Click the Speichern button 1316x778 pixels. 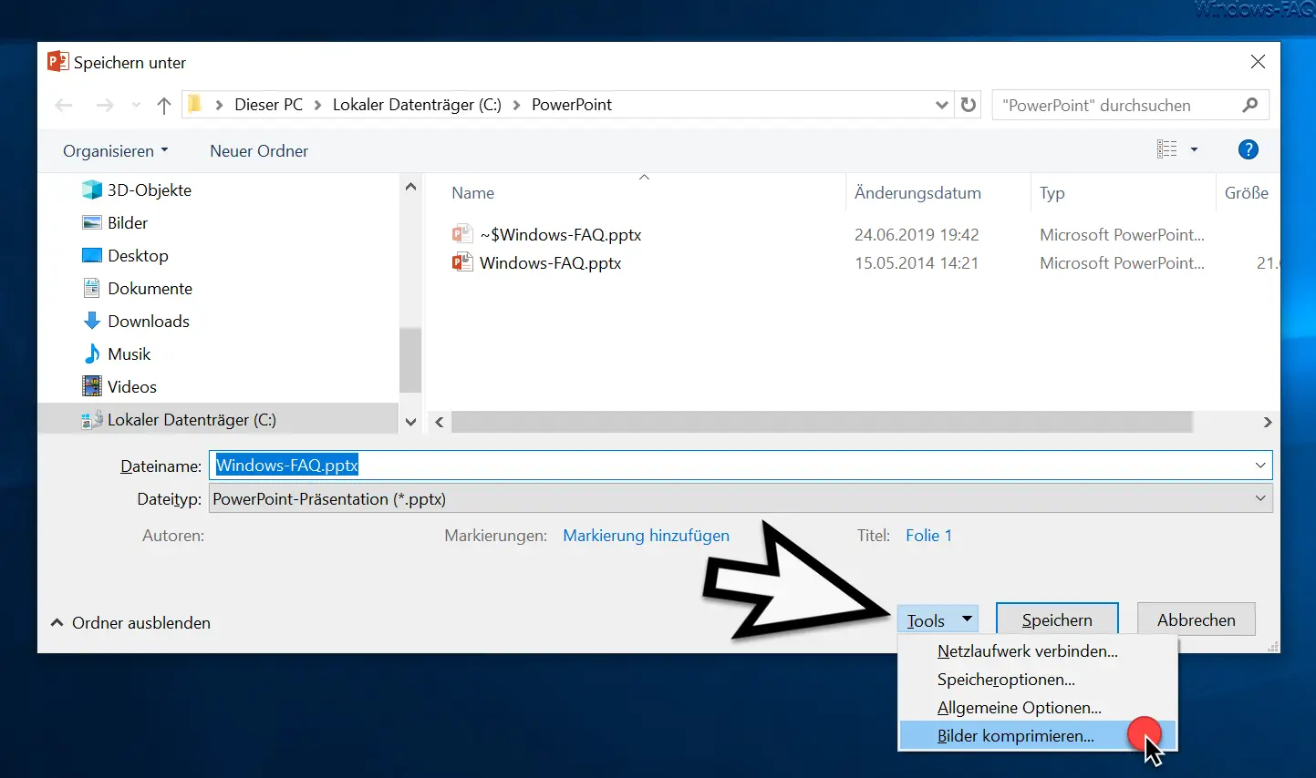pos(1057,619)
